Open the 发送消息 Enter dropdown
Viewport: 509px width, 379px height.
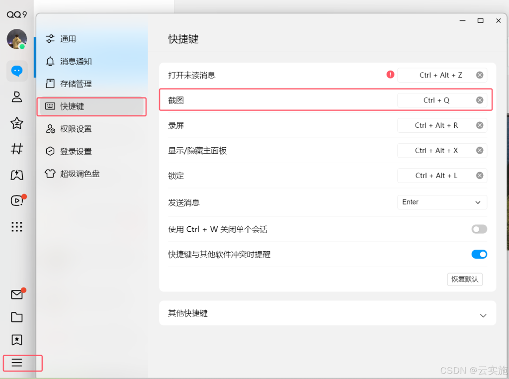[441, 202]
